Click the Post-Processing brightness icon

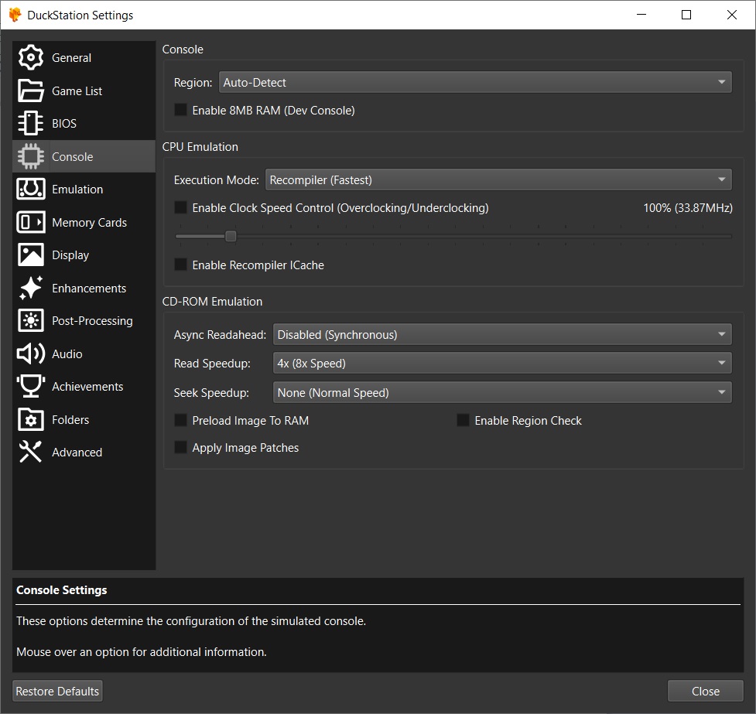(x=30, y=320)
